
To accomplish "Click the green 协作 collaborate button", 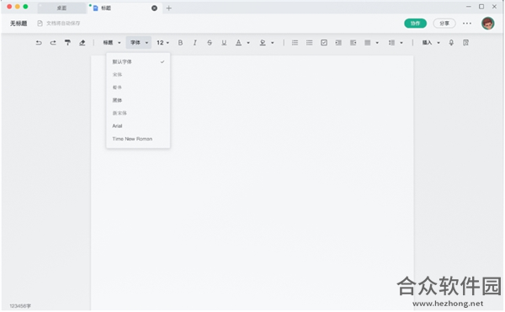I will click(x=415, y=24).
